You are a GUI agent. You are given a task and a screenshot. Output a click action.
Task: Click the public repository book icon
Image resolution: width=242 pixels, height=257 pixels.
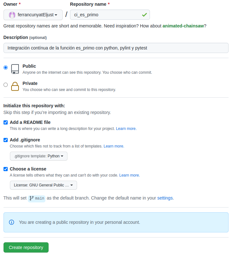(x=15, y=69)
